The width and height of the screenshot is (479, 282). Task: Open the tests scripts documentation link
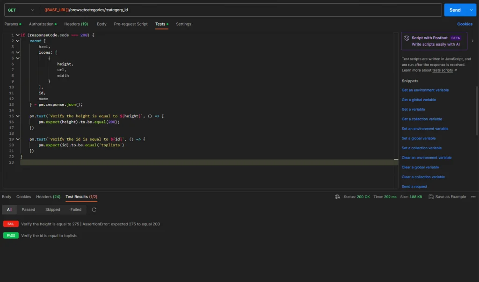coord(443,70)
